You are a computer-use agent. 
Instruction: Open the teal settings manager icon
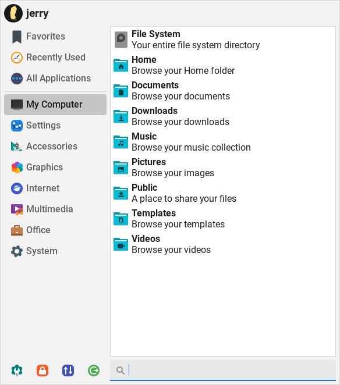[17, 370]
